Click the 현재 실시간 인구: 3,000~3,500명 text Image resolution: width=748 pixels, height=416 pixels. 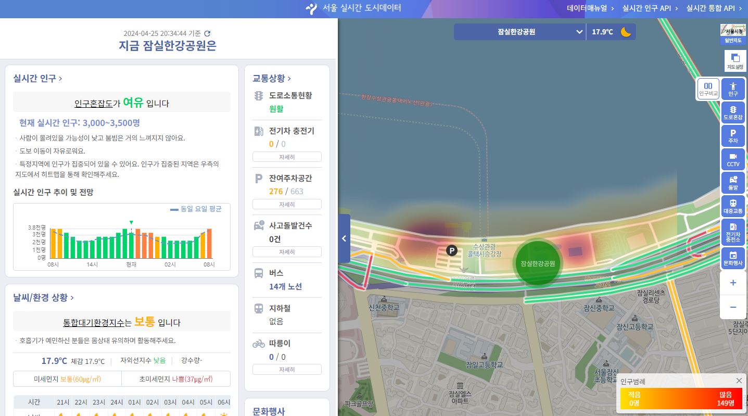(80, 123)
